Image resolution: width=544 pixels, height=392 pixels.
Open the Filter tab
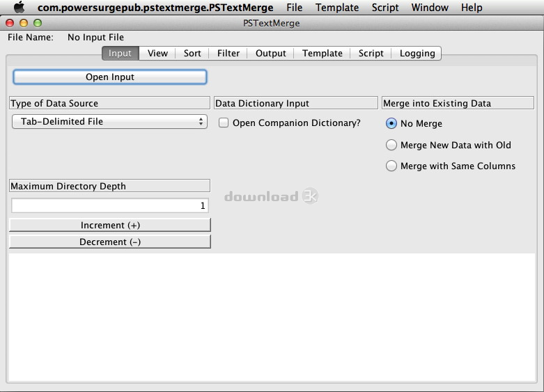tap(228, 54)
